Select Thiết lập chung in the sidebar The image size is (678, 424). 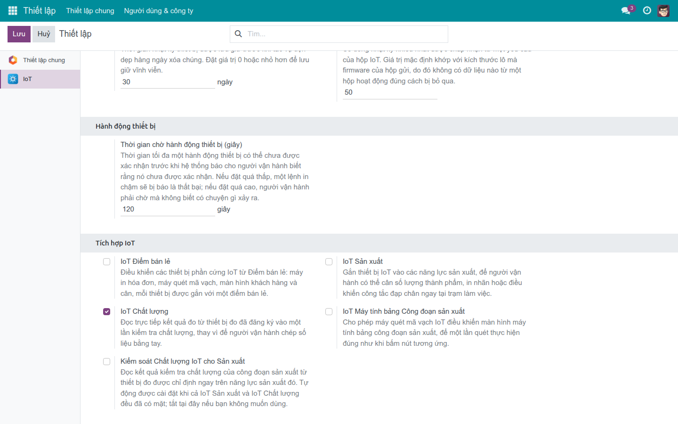40,60
